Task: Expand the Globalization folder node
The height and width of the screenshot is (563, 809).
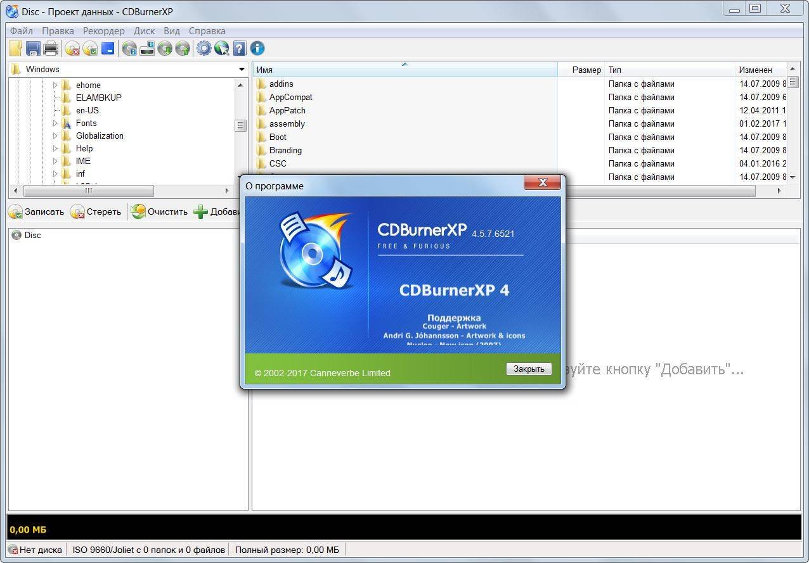Action: click(55, 136)
